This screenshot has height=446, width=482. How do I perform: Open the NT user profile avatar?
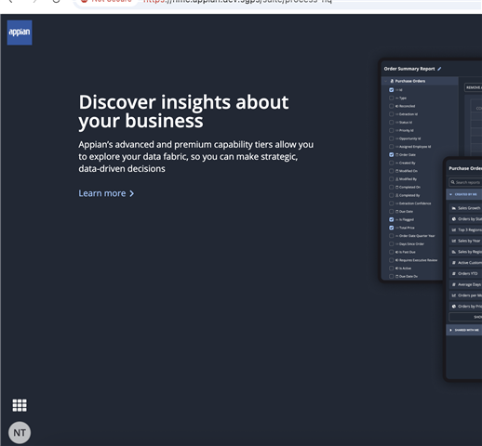pos(20,432)
